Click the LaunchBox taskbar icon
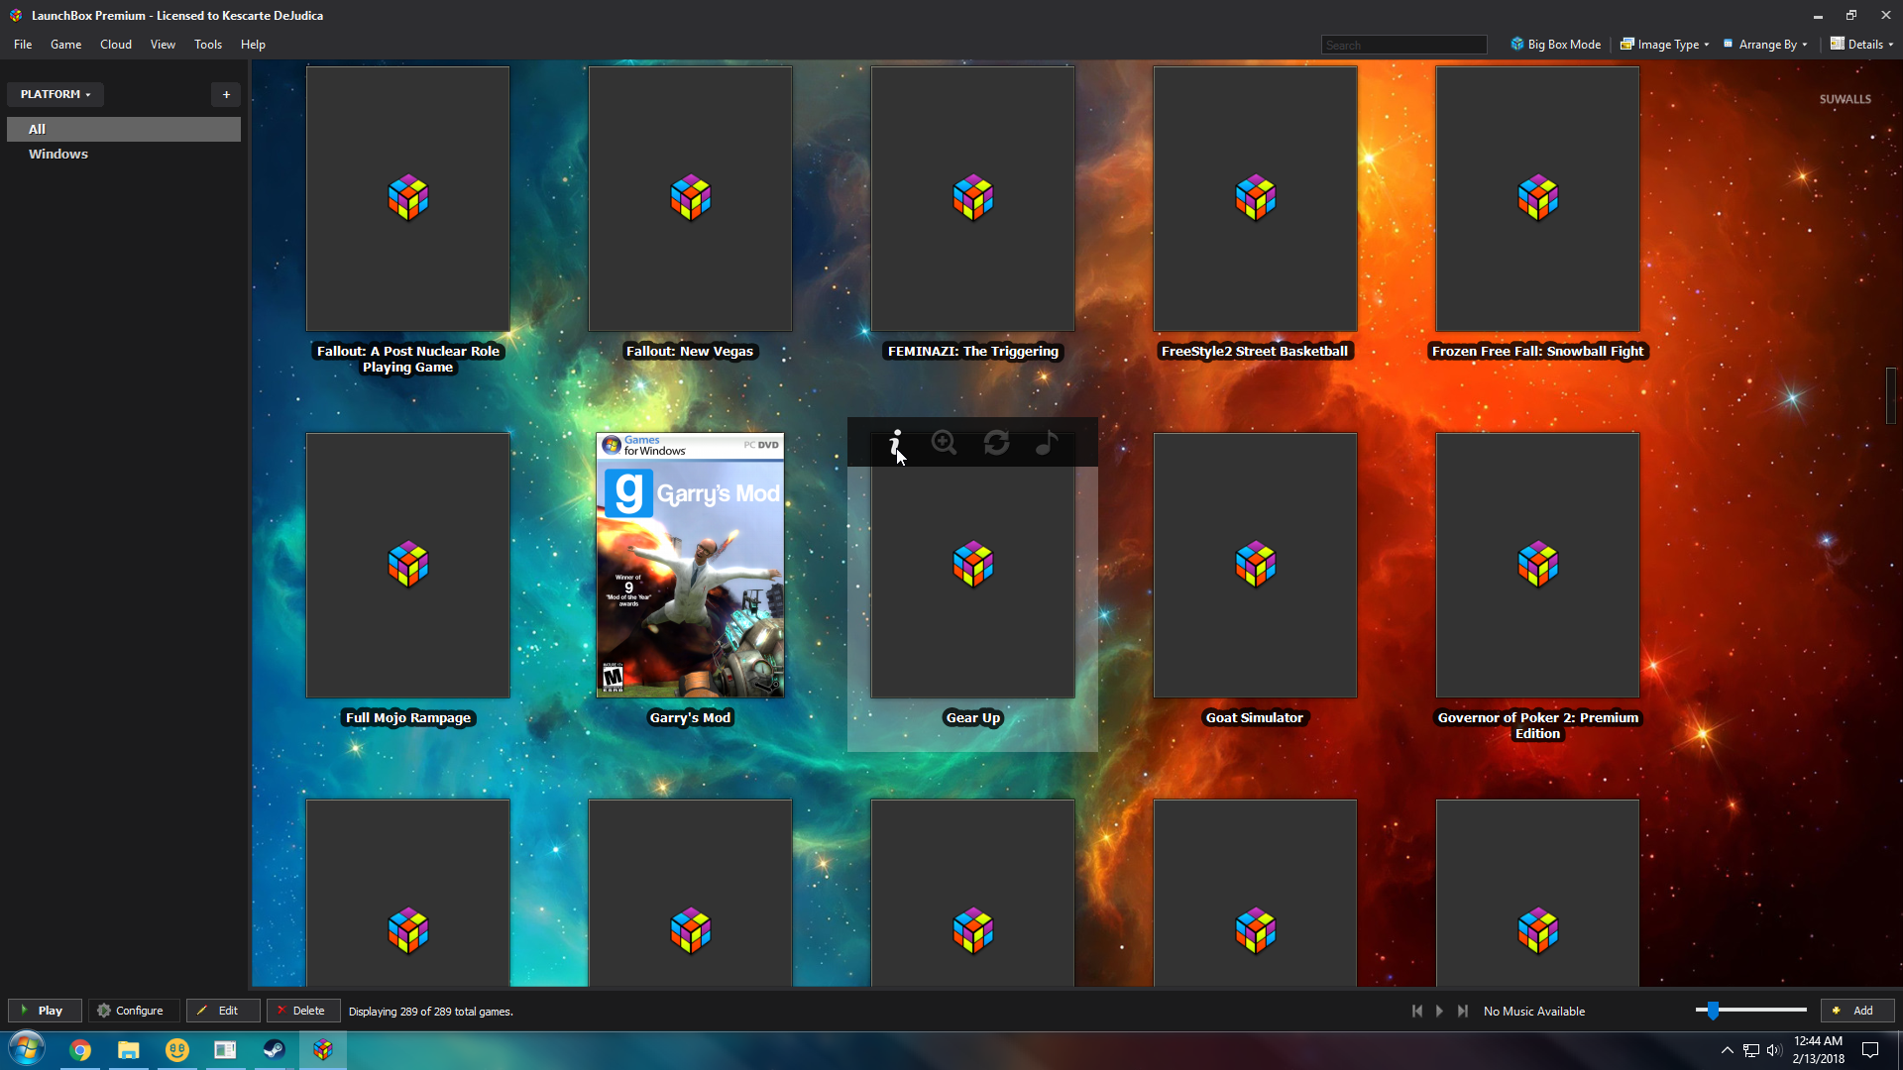1903x1070 pixels. tap(322, 1049)
